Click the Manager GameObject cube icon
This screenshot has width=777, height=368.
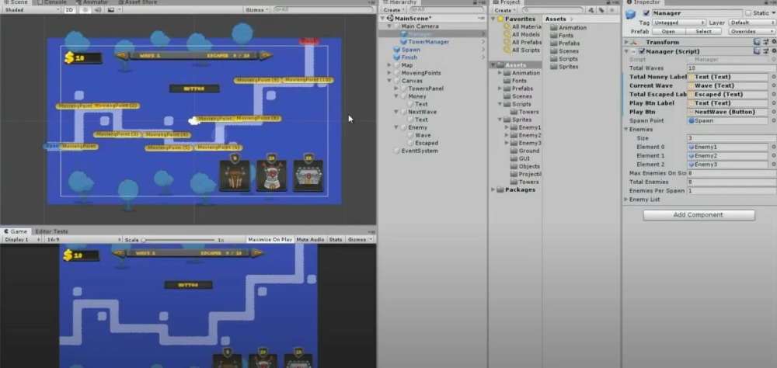[631, 16]
